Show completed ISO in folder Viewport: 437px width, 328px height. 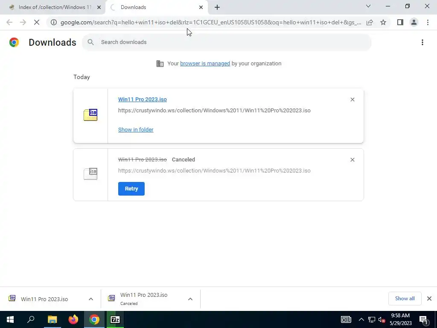[x=136, y=130]
